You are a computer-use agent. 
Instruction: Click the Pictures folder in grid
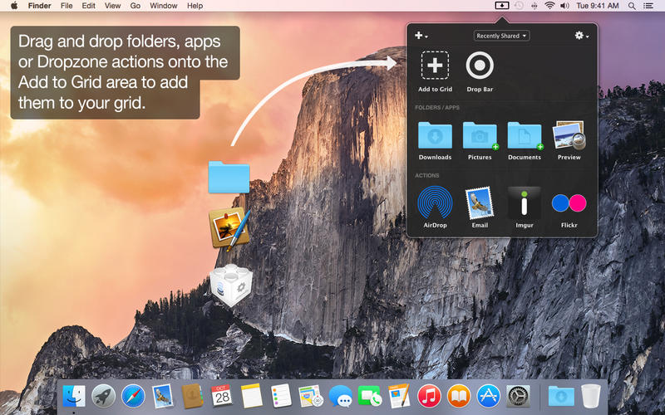[x=480, y=135]
